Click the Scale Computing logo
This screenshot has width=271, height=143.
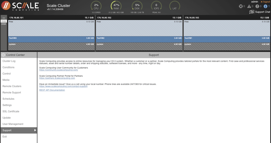coord(20,6)
